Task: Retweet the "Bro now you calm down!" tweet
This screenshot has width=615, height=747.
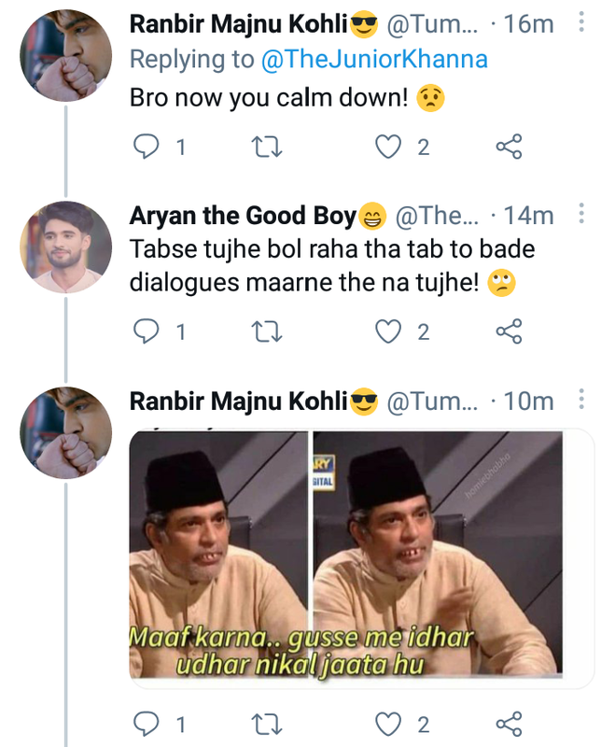Action: click(x=267, y=147)
